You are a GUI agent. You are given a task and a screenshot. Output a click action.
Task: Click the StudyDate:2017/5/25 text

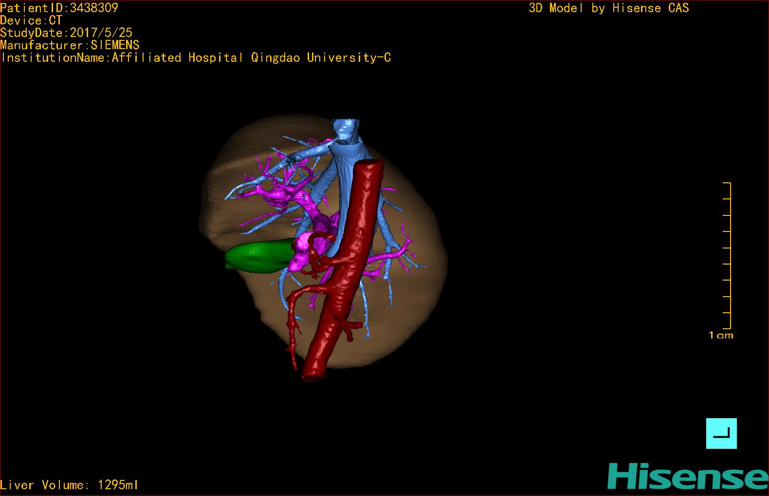pyautogui.click(x=66, y=33)
